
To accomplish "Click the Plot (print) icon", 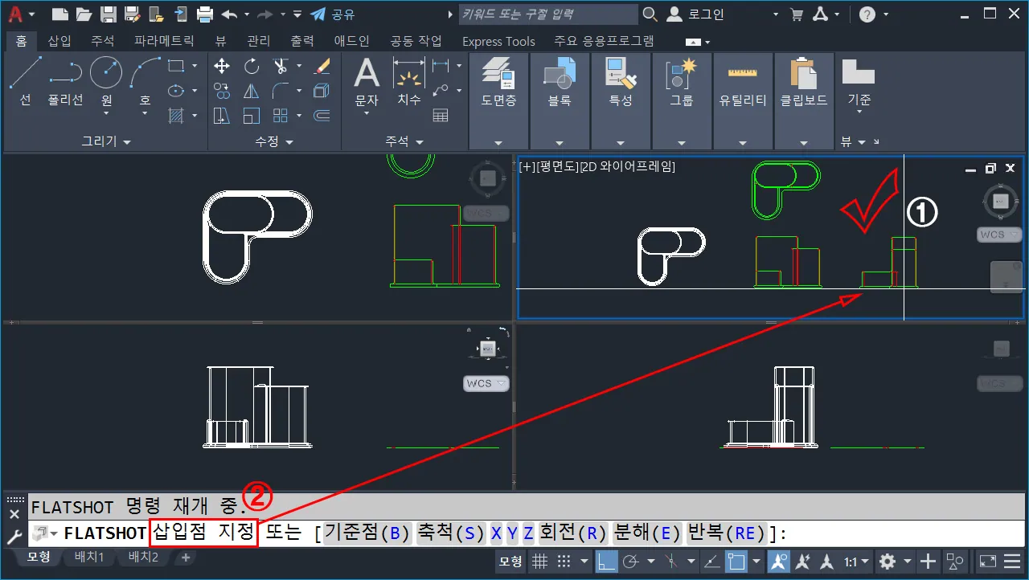I will (x=205, y=14).
